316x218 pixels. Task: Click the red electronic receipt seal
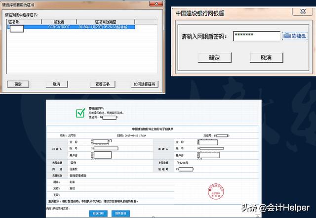[x=216, y=191]
